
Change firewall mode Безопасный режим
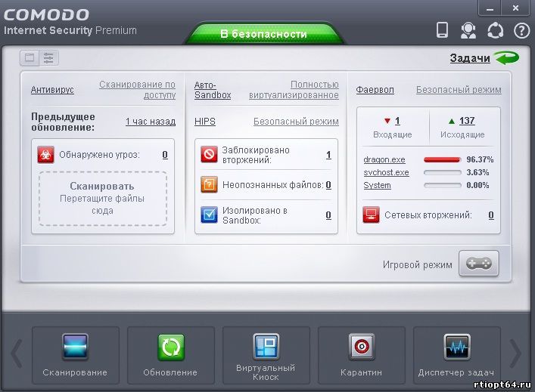click(459, 90)
